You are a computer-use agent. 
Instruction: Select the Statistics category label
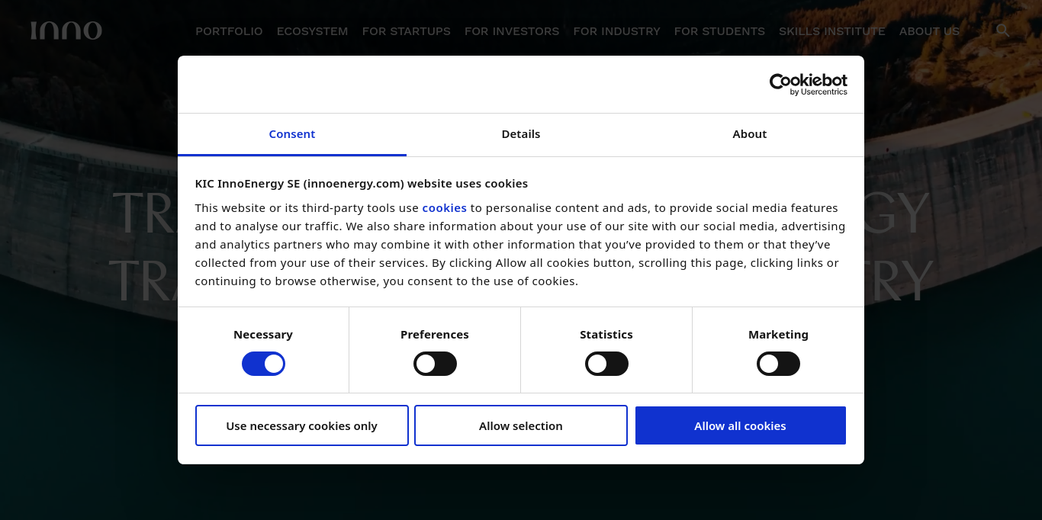606,335
